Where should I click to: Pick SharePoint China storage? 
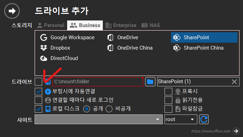[x=204, y=48]
